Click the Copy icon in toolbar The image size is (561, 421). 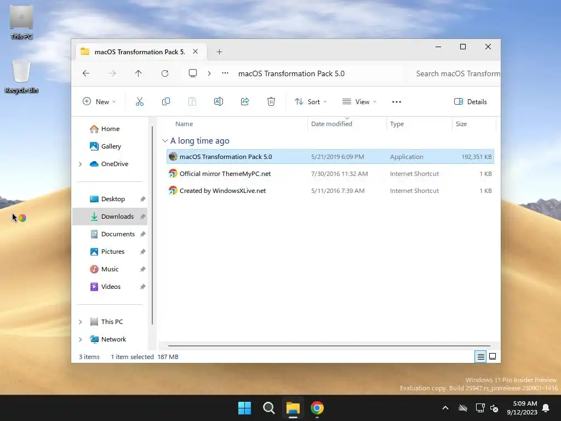[165, 101]
